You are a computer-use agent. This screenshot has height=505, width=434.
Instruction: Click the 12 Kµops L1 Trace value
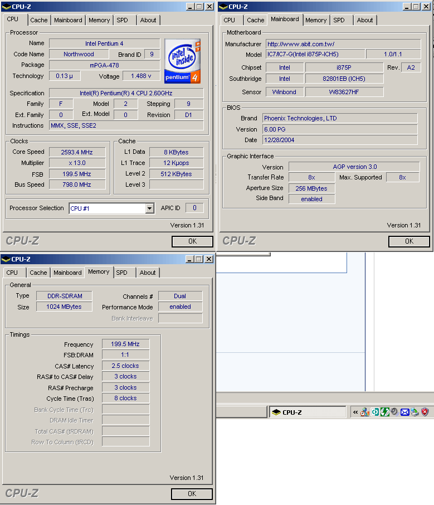coord(177,163)
